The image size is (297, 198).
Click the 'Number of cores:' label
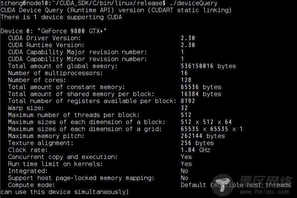pos(37,80)
